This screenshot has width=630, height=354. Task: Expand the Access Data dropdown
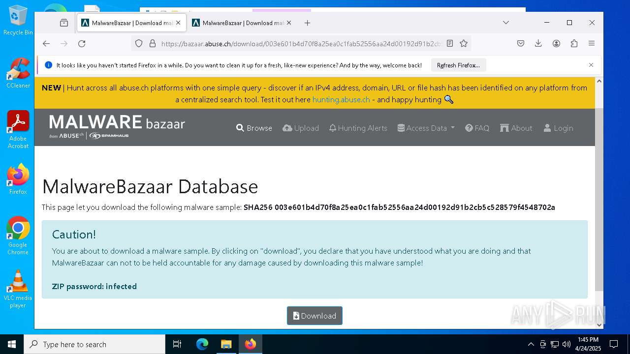[x=426, y=128]
